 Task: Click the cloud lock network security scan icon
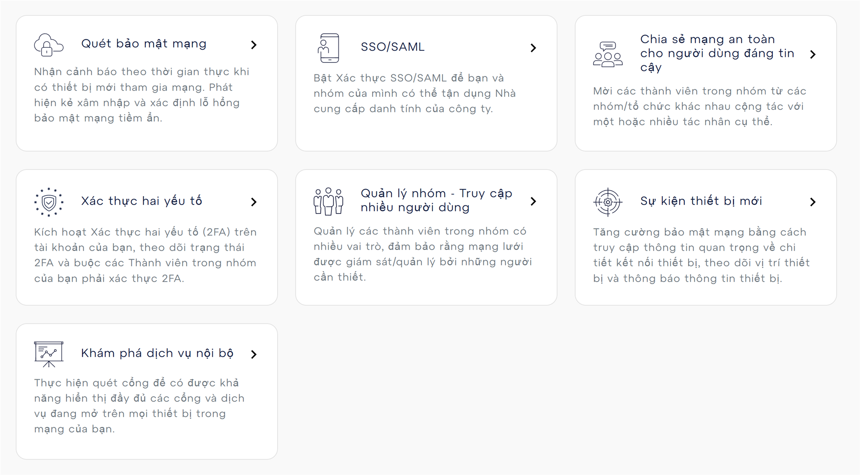click(x=49, y=45)
